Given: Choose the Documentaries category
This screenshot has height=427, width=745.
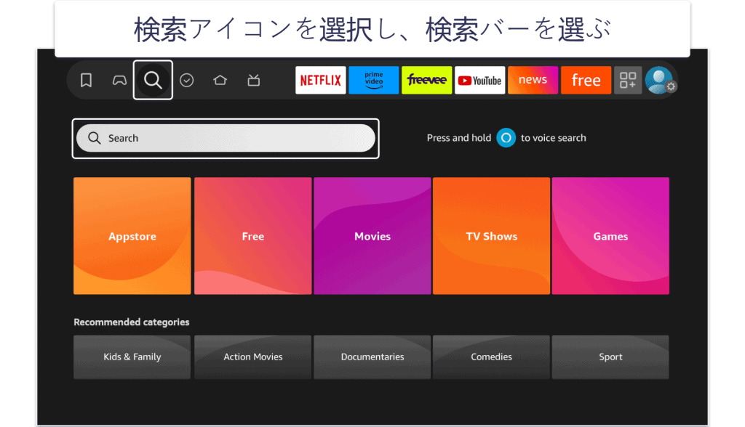Looking at the screenshot, I should [372, 357].
